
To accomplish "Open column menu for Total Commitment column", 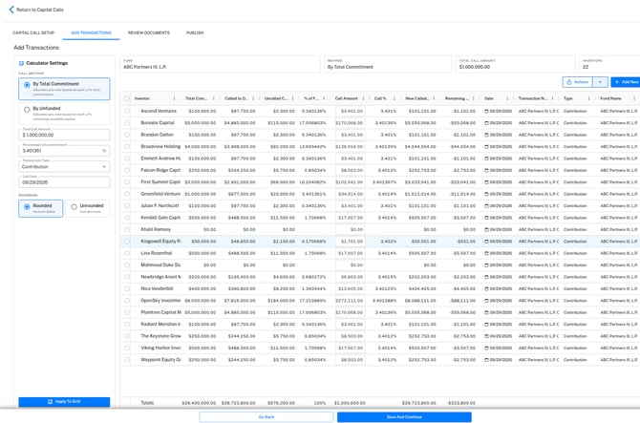I will (x=214, y=98).
